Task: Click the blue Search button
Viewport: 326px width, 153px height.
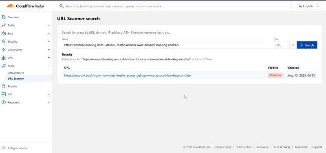Action: (x=307, y=45)
